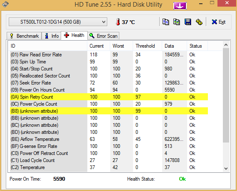Select the highlighted '(B8) (unknown attribute)' row
Image resolution: width=237 pixels, height=191 pixels.
pos(109,111)
